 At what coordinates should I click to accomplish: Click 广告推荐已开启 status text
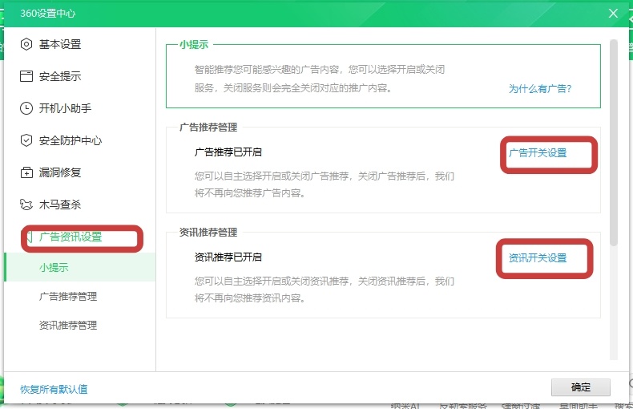[228, 152]
